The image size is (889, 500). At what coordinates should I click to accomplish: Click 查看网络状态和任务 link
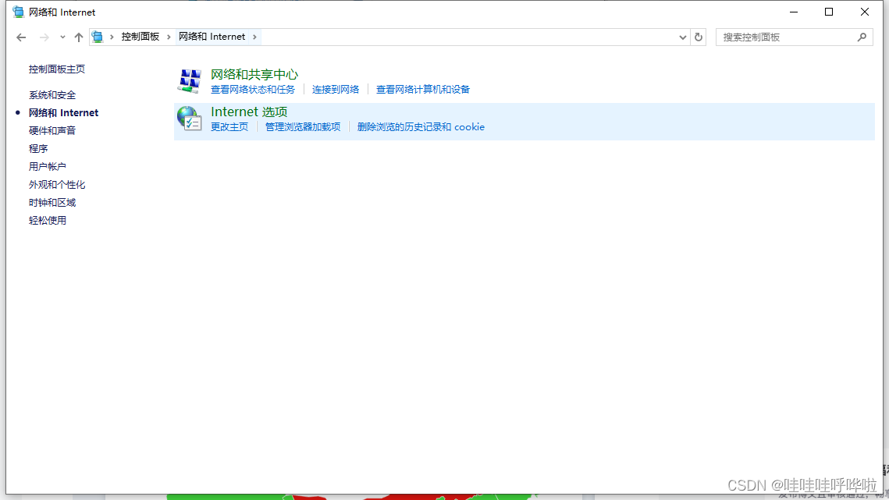point(253,90)
